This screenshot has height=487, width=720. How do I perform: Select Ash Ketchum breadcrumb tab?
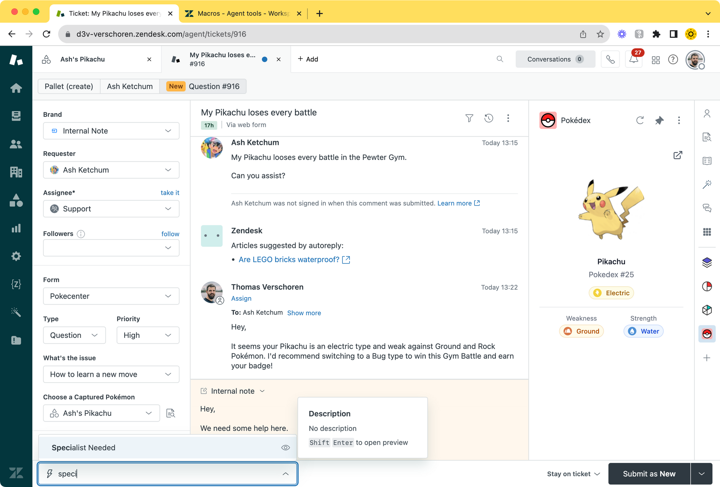tap(130, 86)
